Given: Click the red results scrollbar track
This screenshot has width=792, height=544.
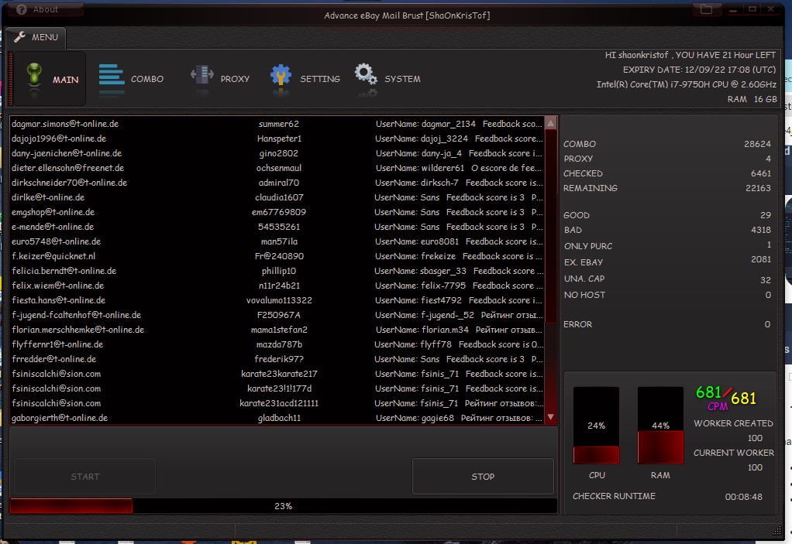Looking at the screenshot, I should pos(550,270).
